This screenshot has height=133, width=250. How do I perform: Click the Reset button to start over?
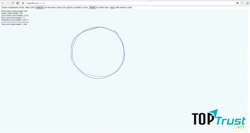coord(92,7)
